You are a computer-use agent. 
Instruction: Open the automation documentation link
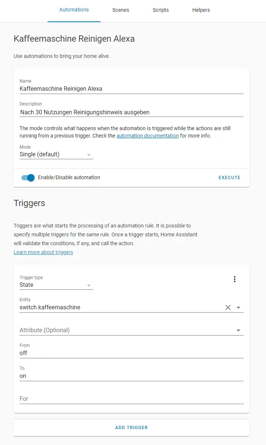click(x=147, y=136)
